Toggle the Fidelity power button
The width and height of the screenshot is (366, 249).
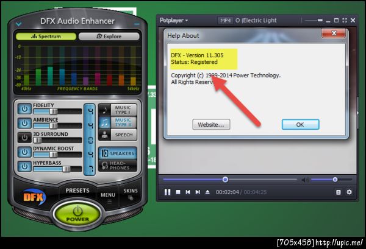[x=24, y=109]
